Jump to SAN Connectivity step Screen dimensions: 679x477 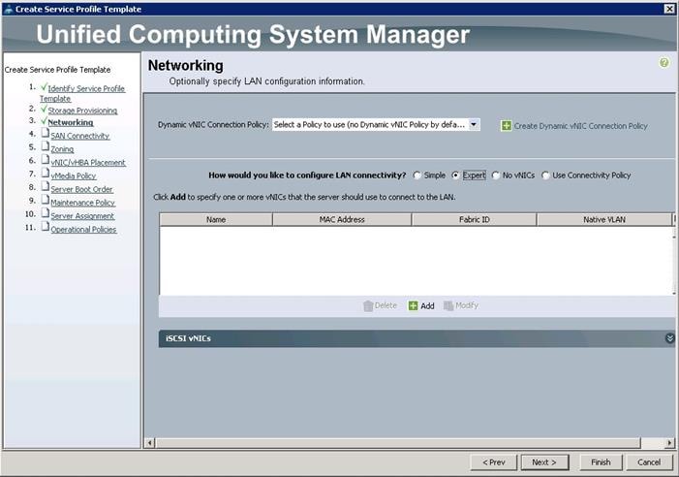pos(80,136)
